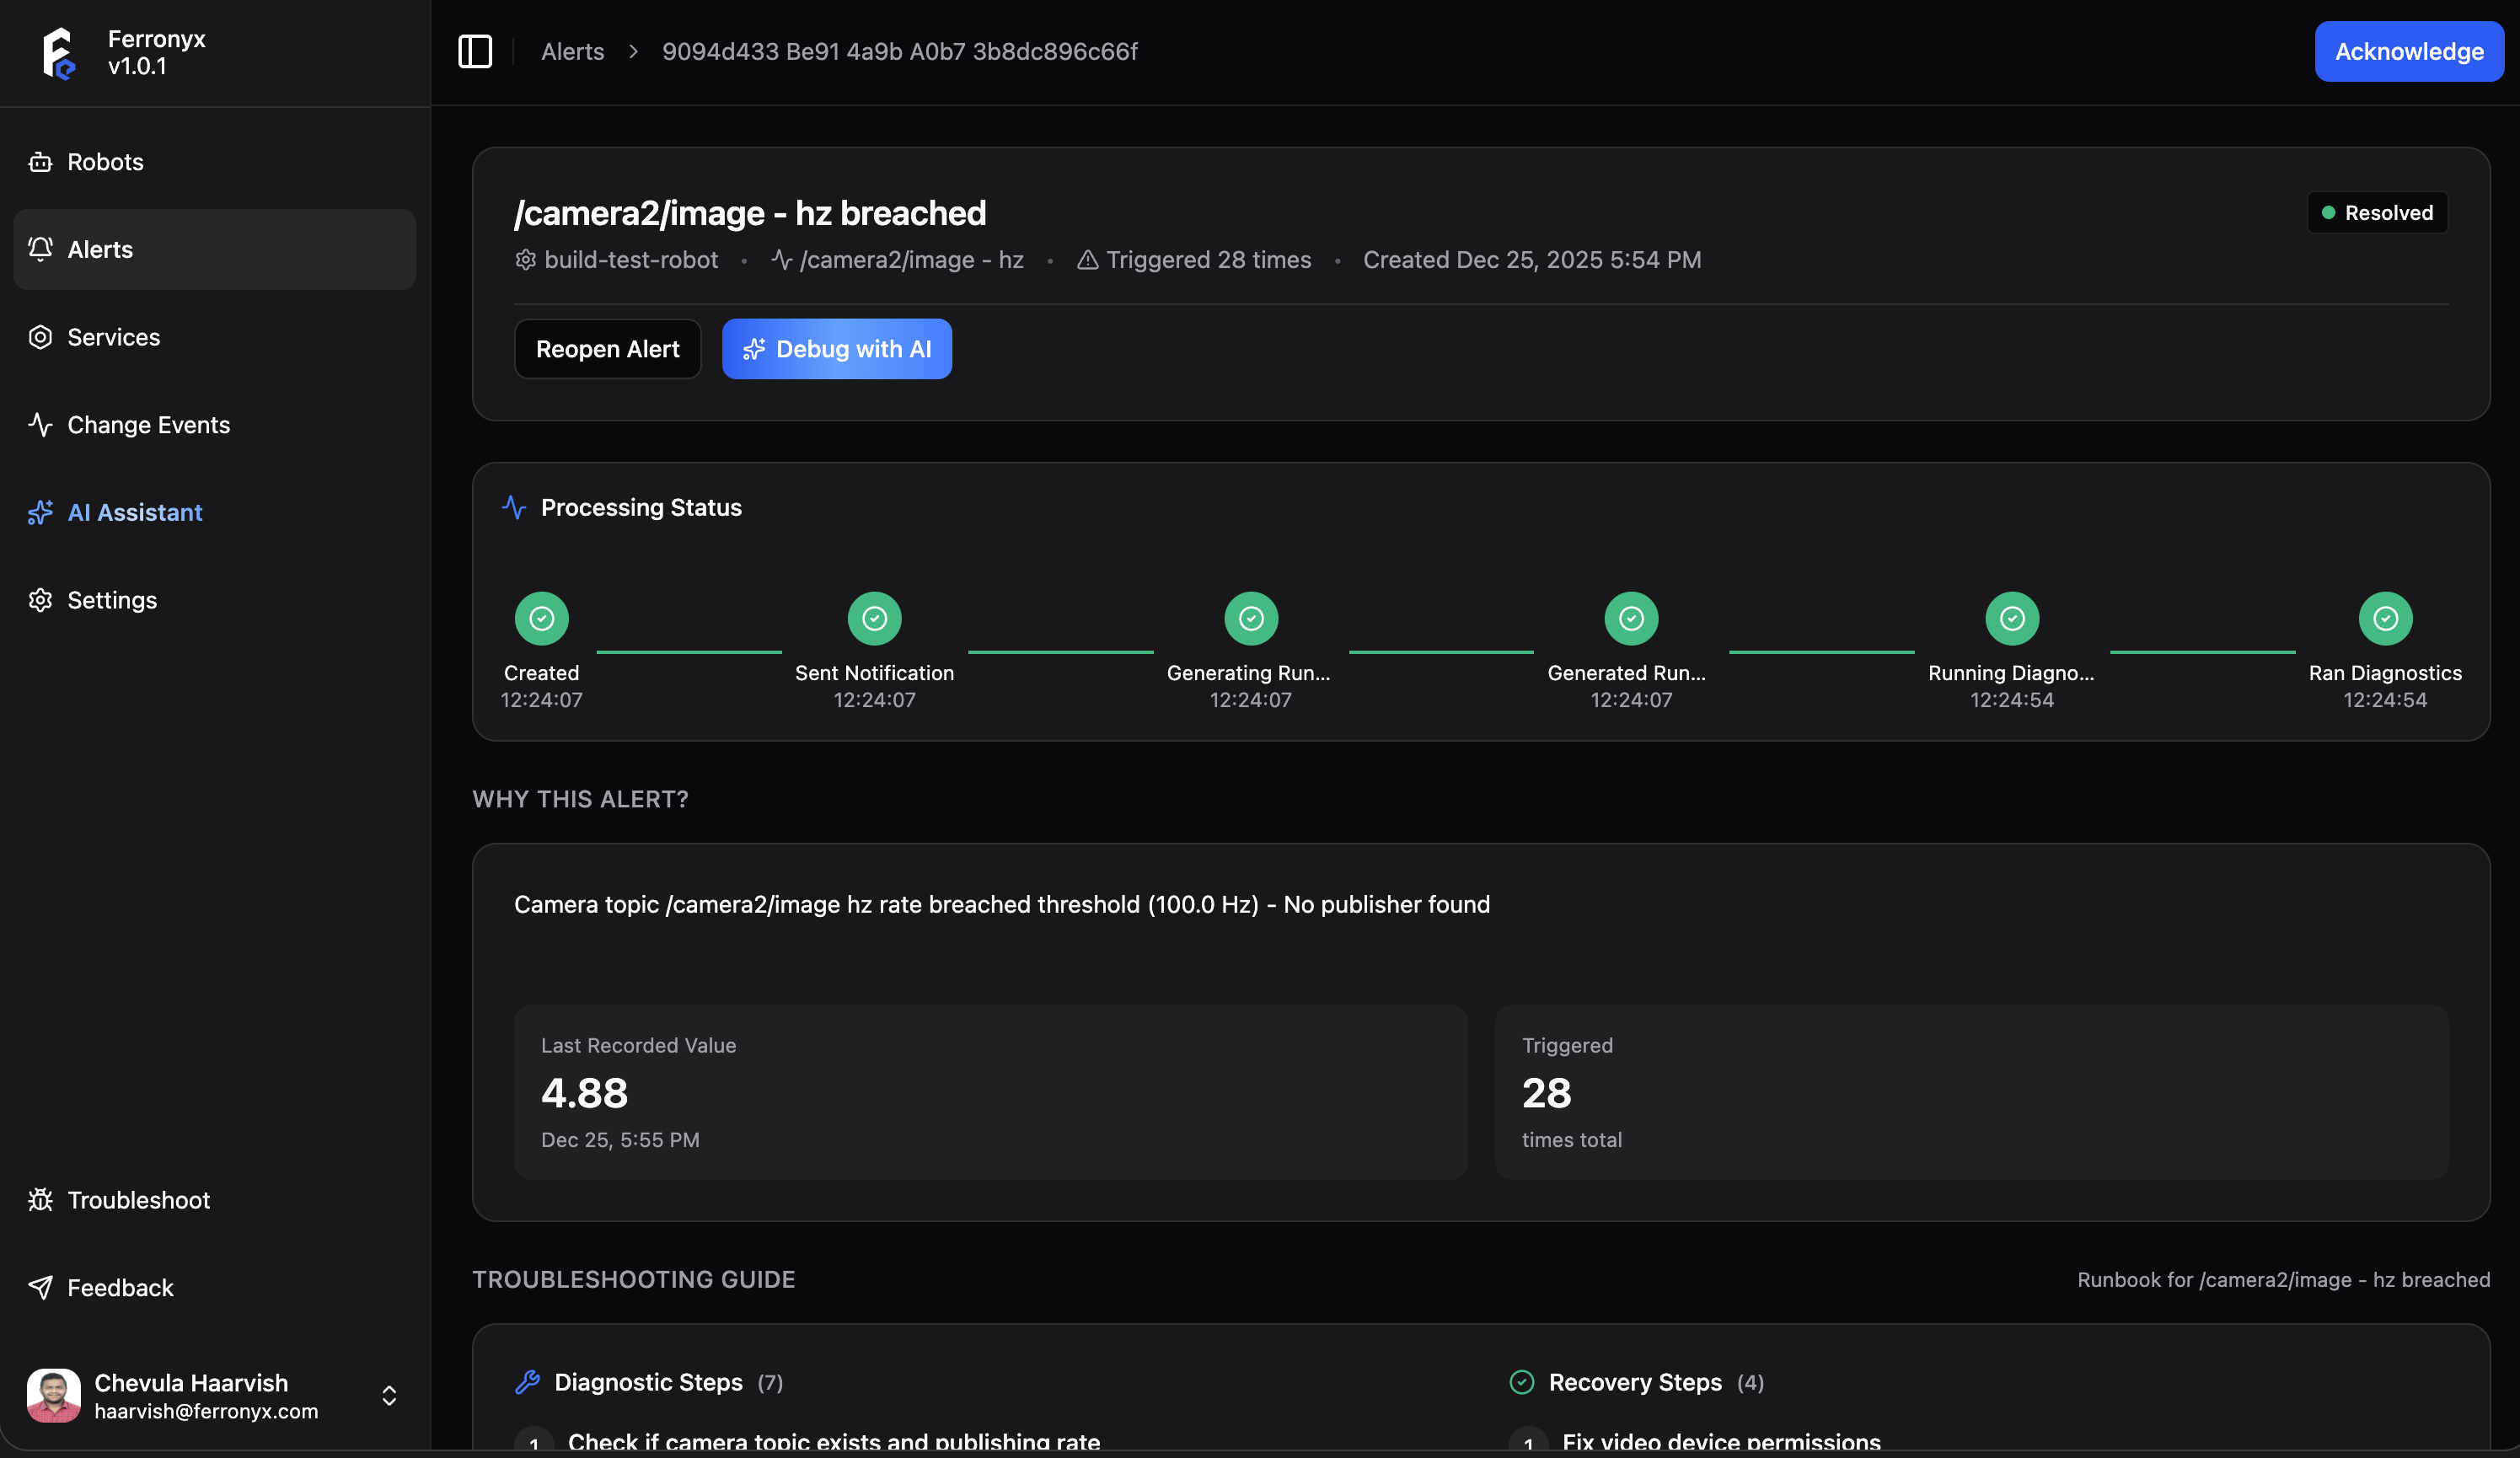Click the Robots icon in sidebar
The image size is (2520, 1458).
point(40,162)
